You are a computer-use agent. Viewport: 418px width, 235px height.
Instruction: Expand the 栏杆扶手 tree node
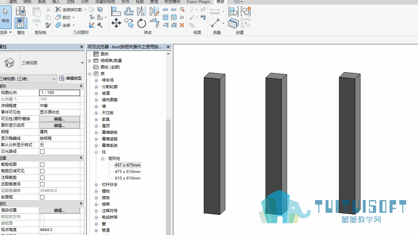pos(96,185)
